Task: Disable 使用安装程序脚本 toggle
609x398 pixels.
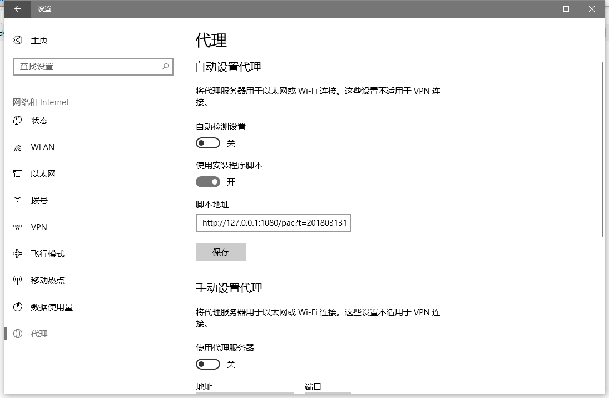Action: pyautogui.click(x=208, y=182)
